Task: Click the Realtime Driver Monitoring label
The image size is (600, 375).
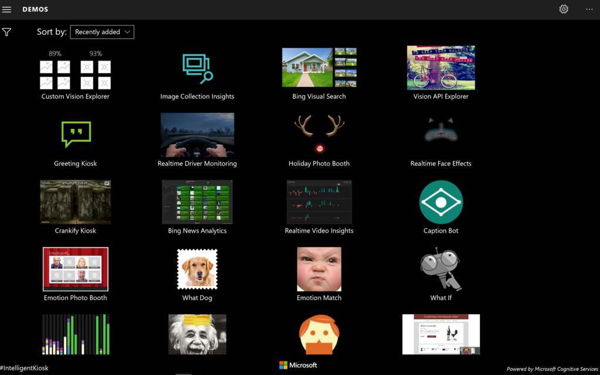Action: (197, 163)
